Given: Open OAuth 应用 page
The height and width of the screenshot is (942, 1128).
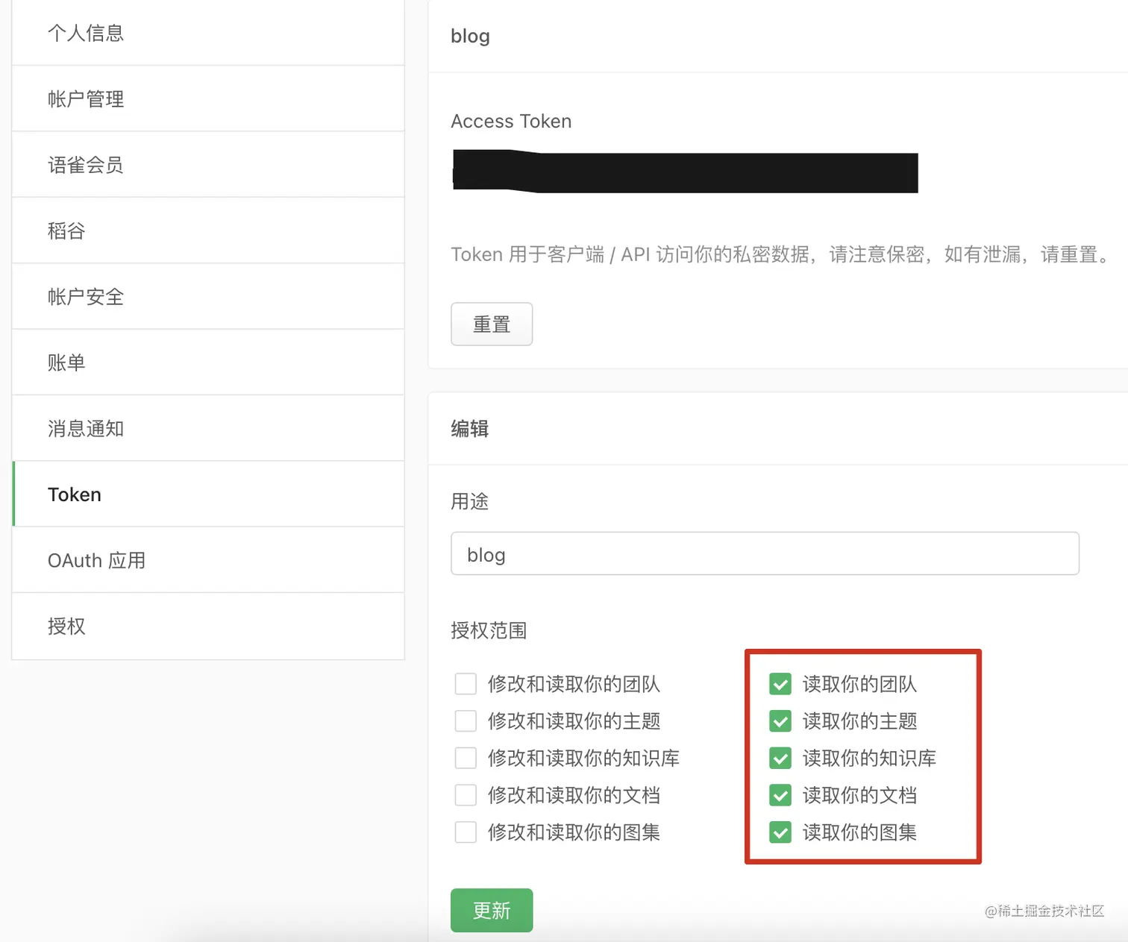Looking at the screenshot, I should tap(208, 560).
